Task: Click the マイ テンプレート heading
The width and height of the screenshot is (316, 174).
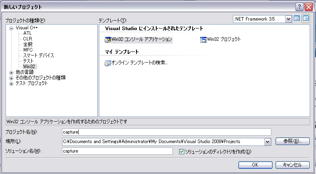Action: point(122,52)
